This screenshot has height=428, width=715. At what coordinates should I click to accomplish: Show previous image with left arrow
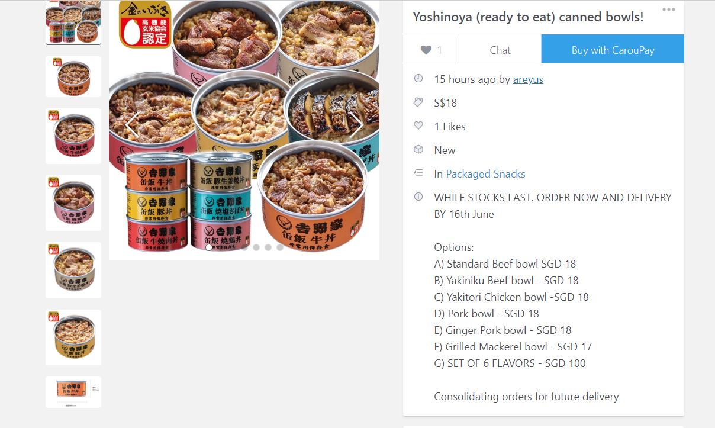(132, 125)
